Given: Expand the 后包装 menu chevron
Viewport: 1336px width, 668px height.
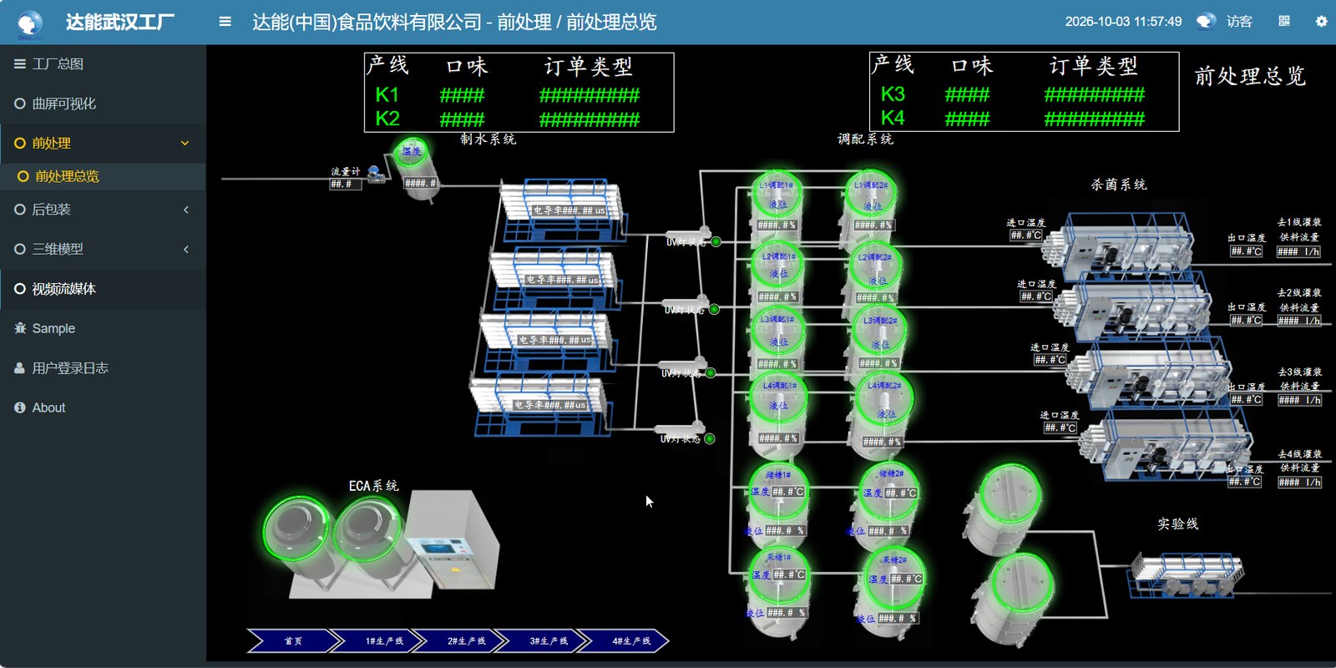Looking at the screenshot, I should pyautogui.click(x=185, y=210).
